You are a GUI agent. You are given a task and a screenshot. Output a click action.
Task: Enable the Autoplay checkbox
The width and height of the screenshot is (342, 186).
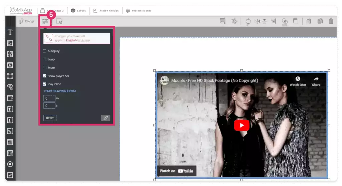tap(45, 51)
